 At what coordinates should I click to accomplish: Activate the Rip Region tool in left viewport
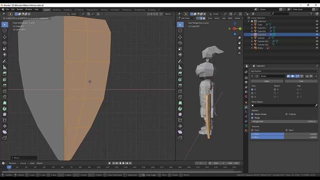coord(4,138)
